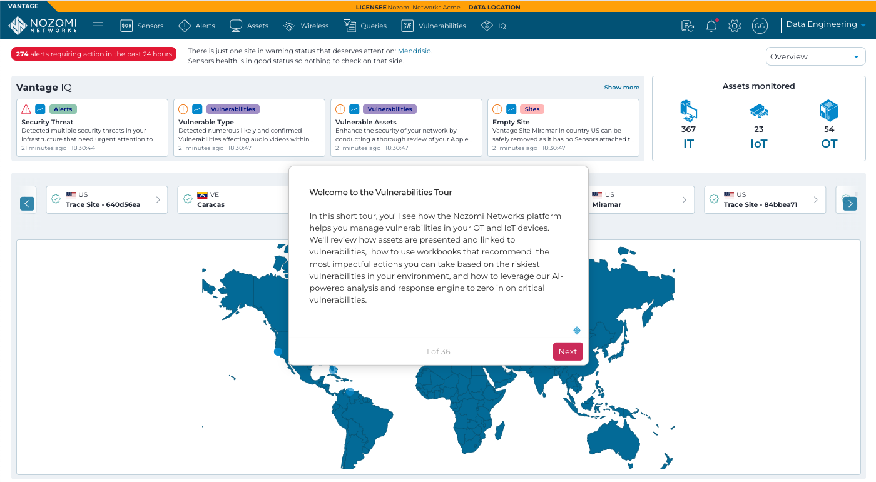Open the IQ menu item
Viewport: 876px width, 482px height.
coord(493,26)
